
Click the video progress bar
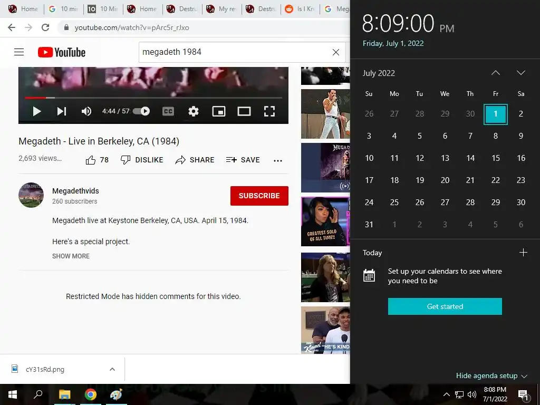153,98
